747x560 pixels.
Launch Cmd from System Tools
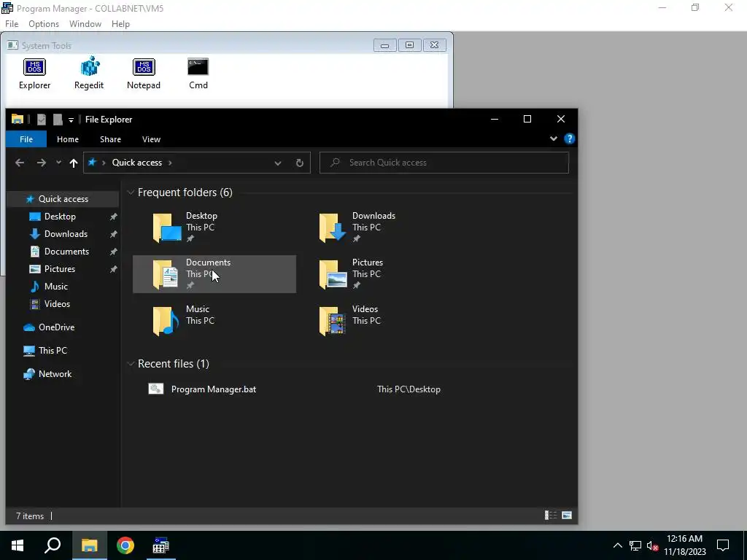click(198, 74)
